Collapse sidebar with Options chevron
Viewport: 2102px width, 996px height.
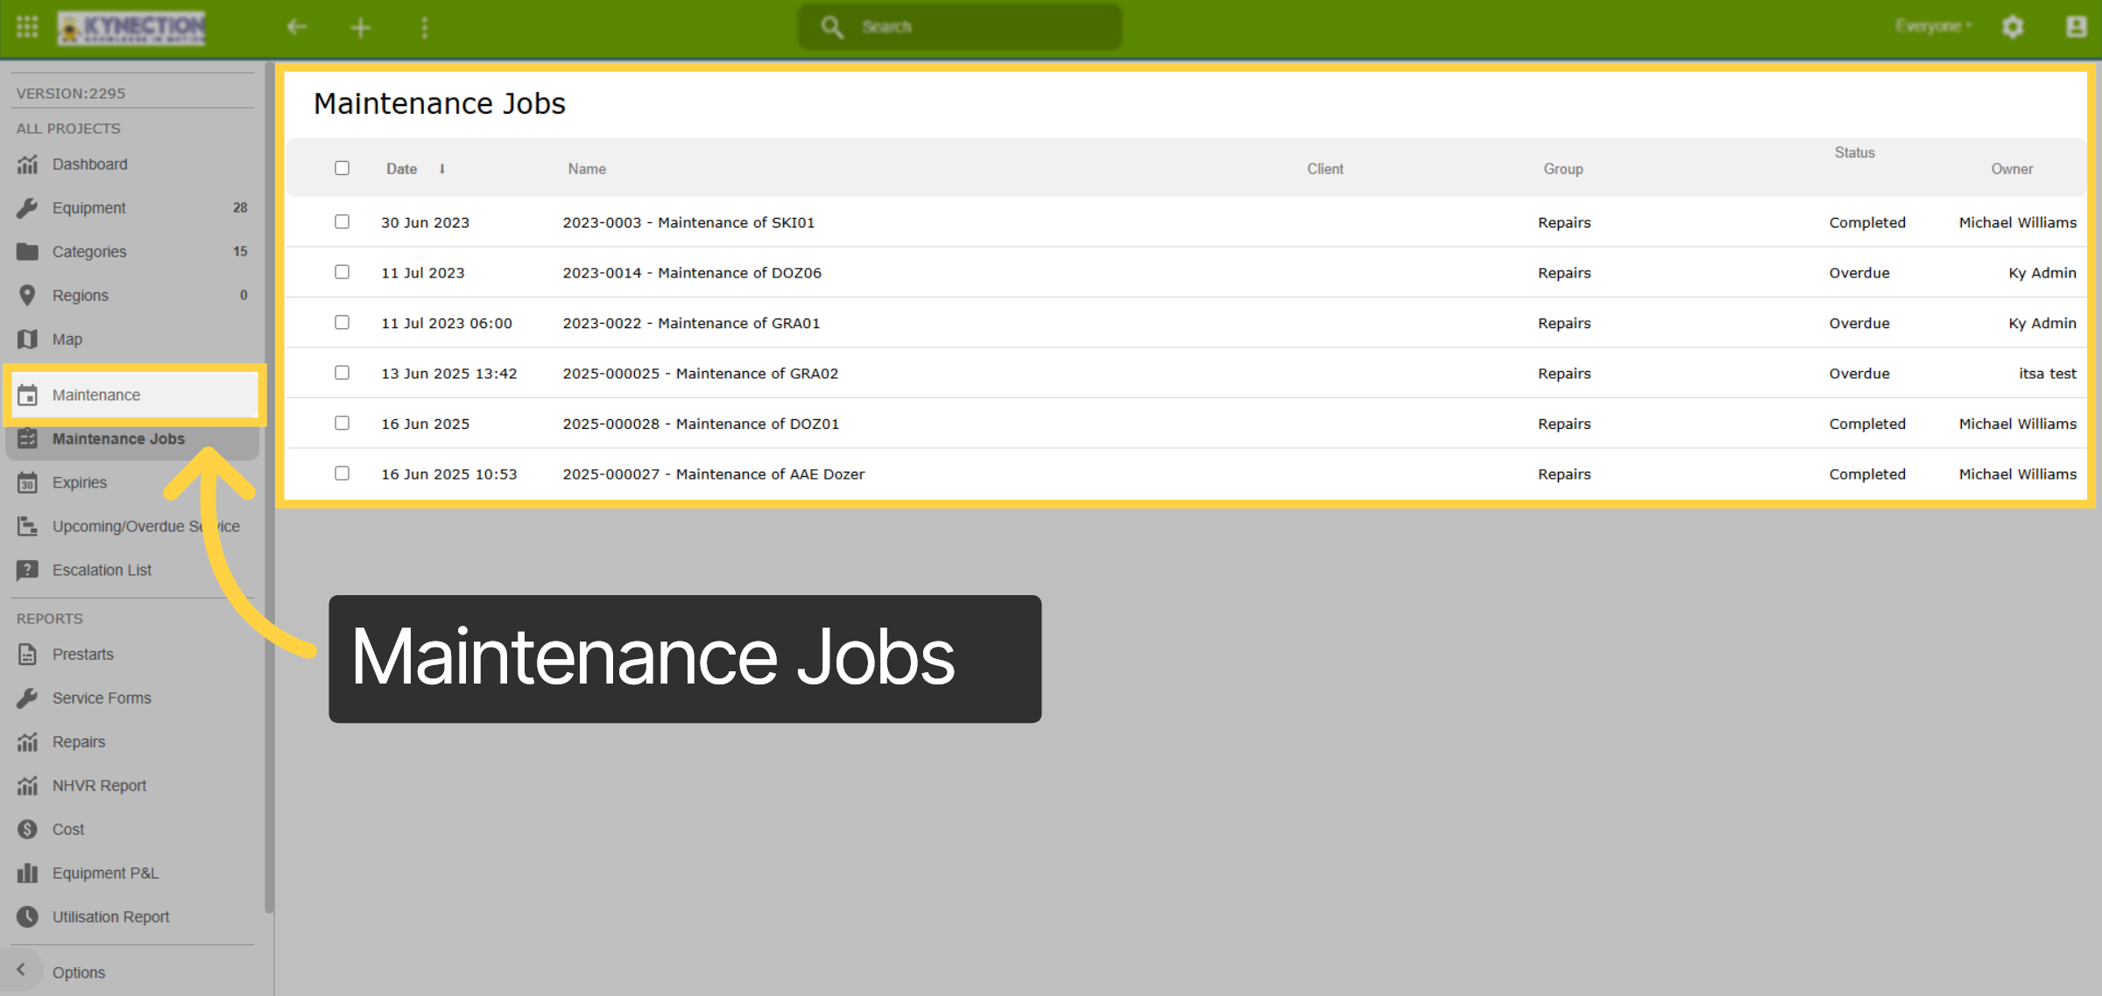click(x=21, y=971)
